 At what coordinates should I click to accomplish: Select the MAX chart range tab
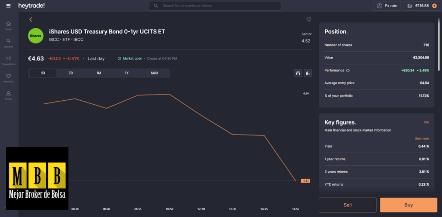click(x=154, y=73)
